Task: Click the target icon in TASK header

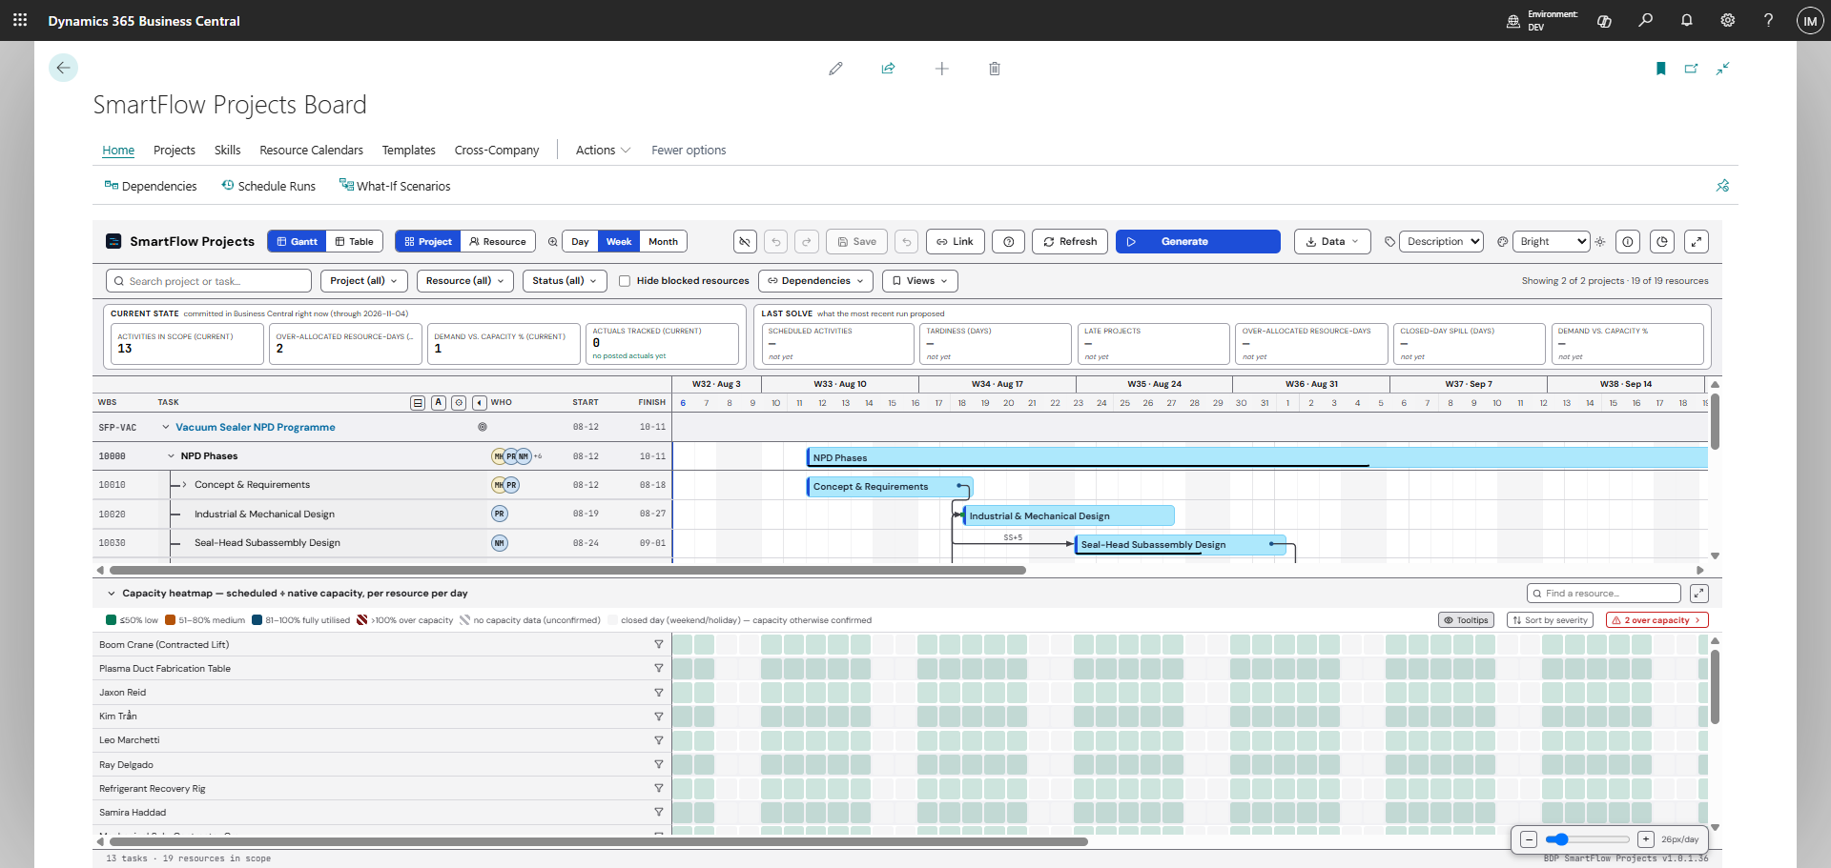Action: tap(459, 403)
